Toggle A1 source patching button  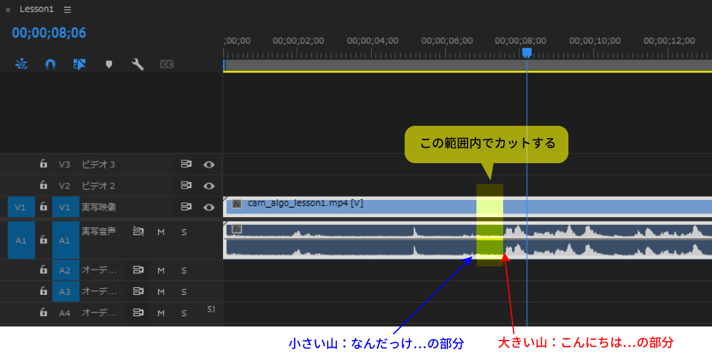pos(21,240)
